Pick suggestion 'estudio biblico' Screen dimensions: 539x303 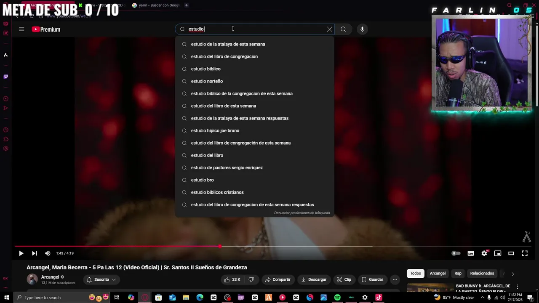[255, 69]
